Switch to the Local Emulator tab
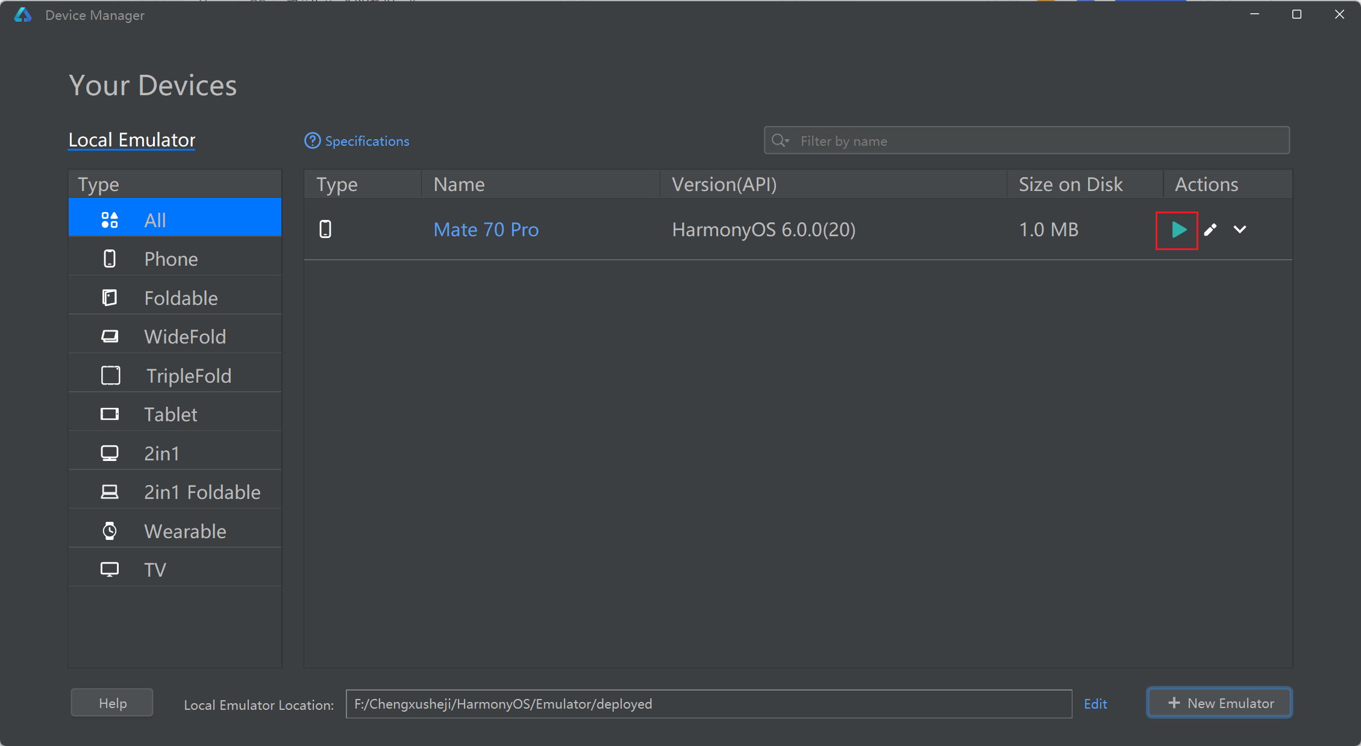 tap(132, 140)
